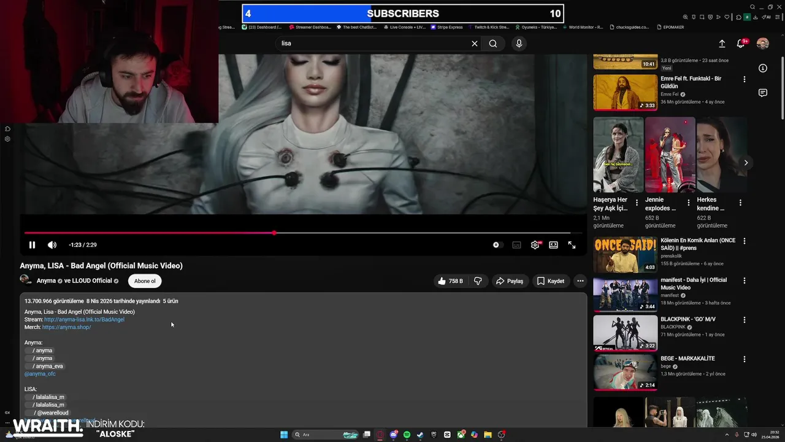Mute the video player volume

click(52, 245)
